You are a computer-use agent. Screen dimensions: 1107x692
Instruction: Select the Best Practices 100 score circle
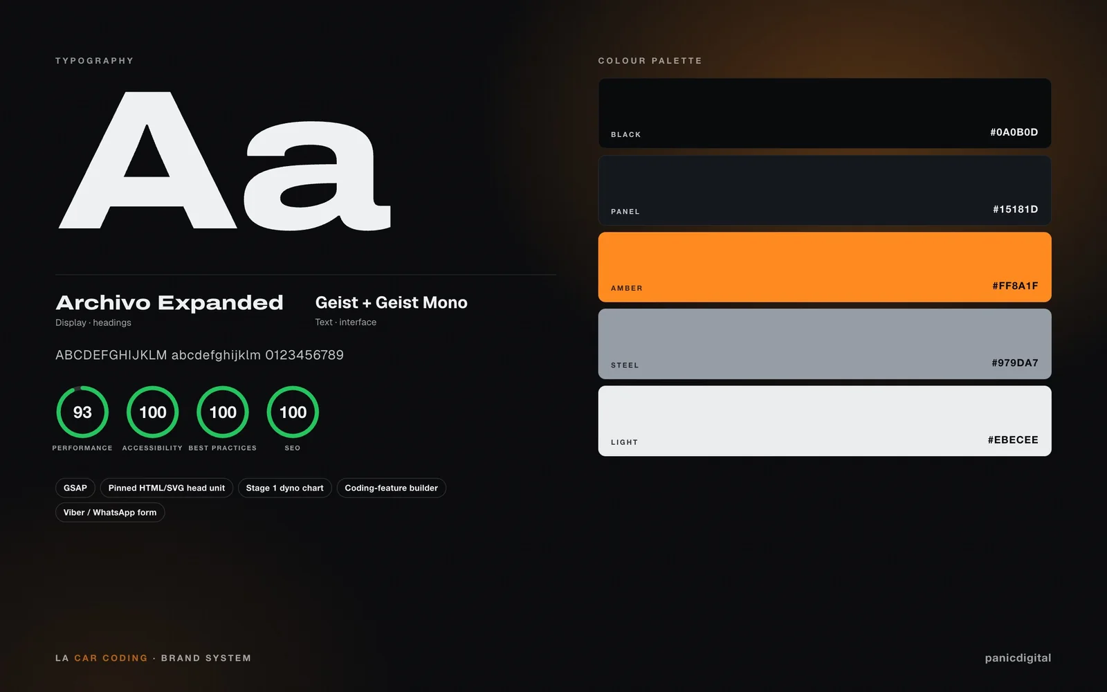(223, 412)
